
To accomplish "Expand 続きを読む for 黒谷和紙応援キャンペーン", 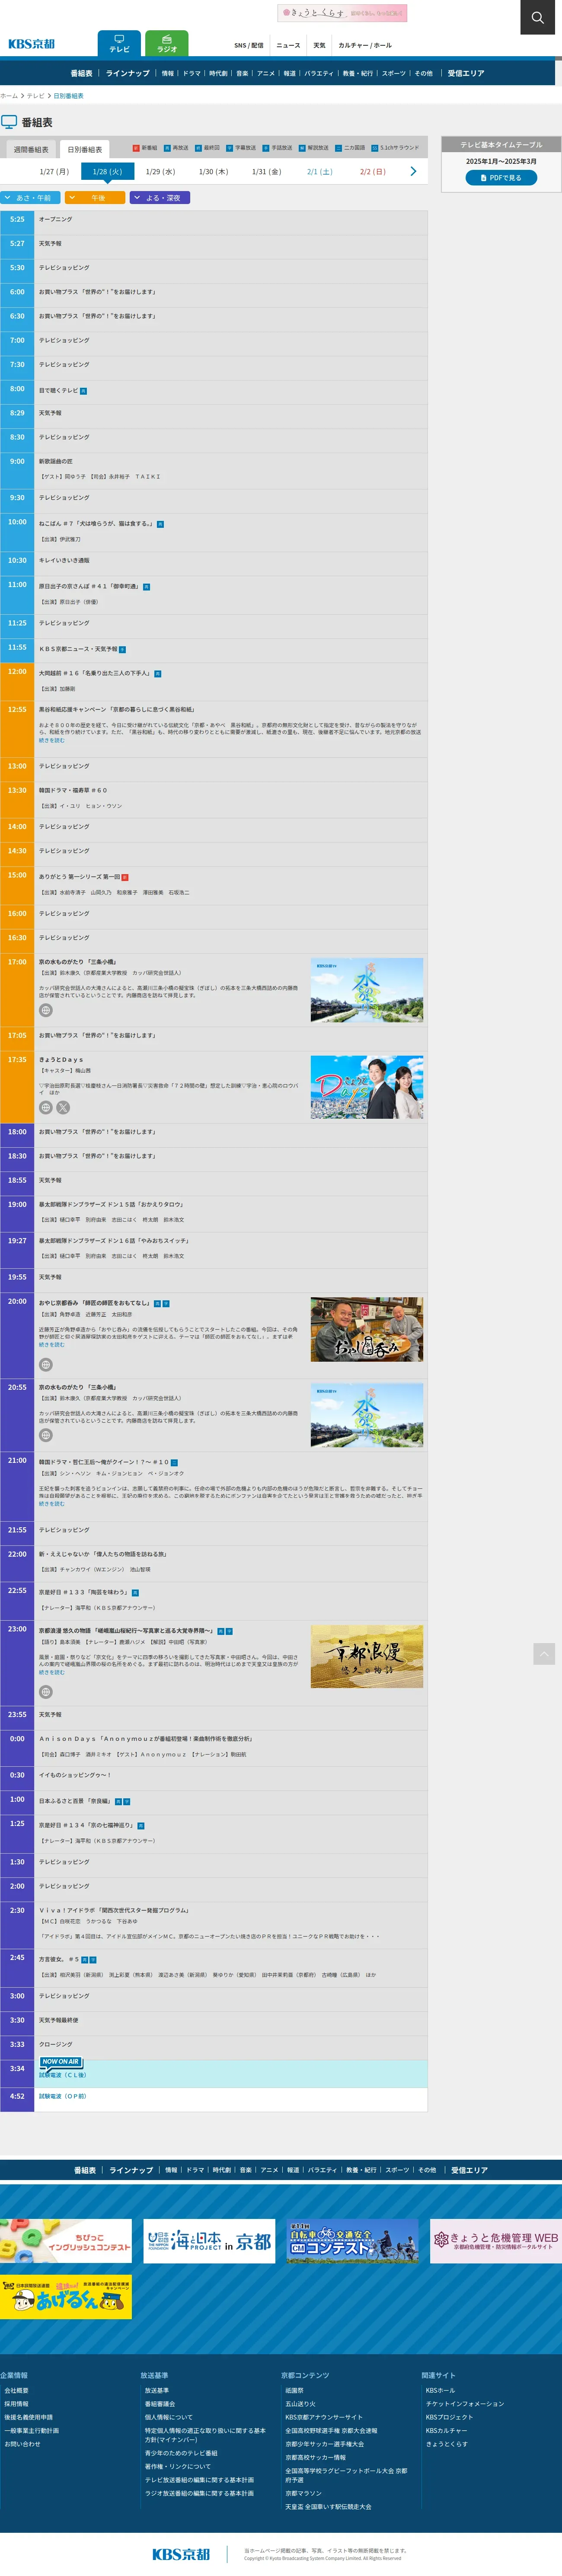I will click(x=52, y=740).
